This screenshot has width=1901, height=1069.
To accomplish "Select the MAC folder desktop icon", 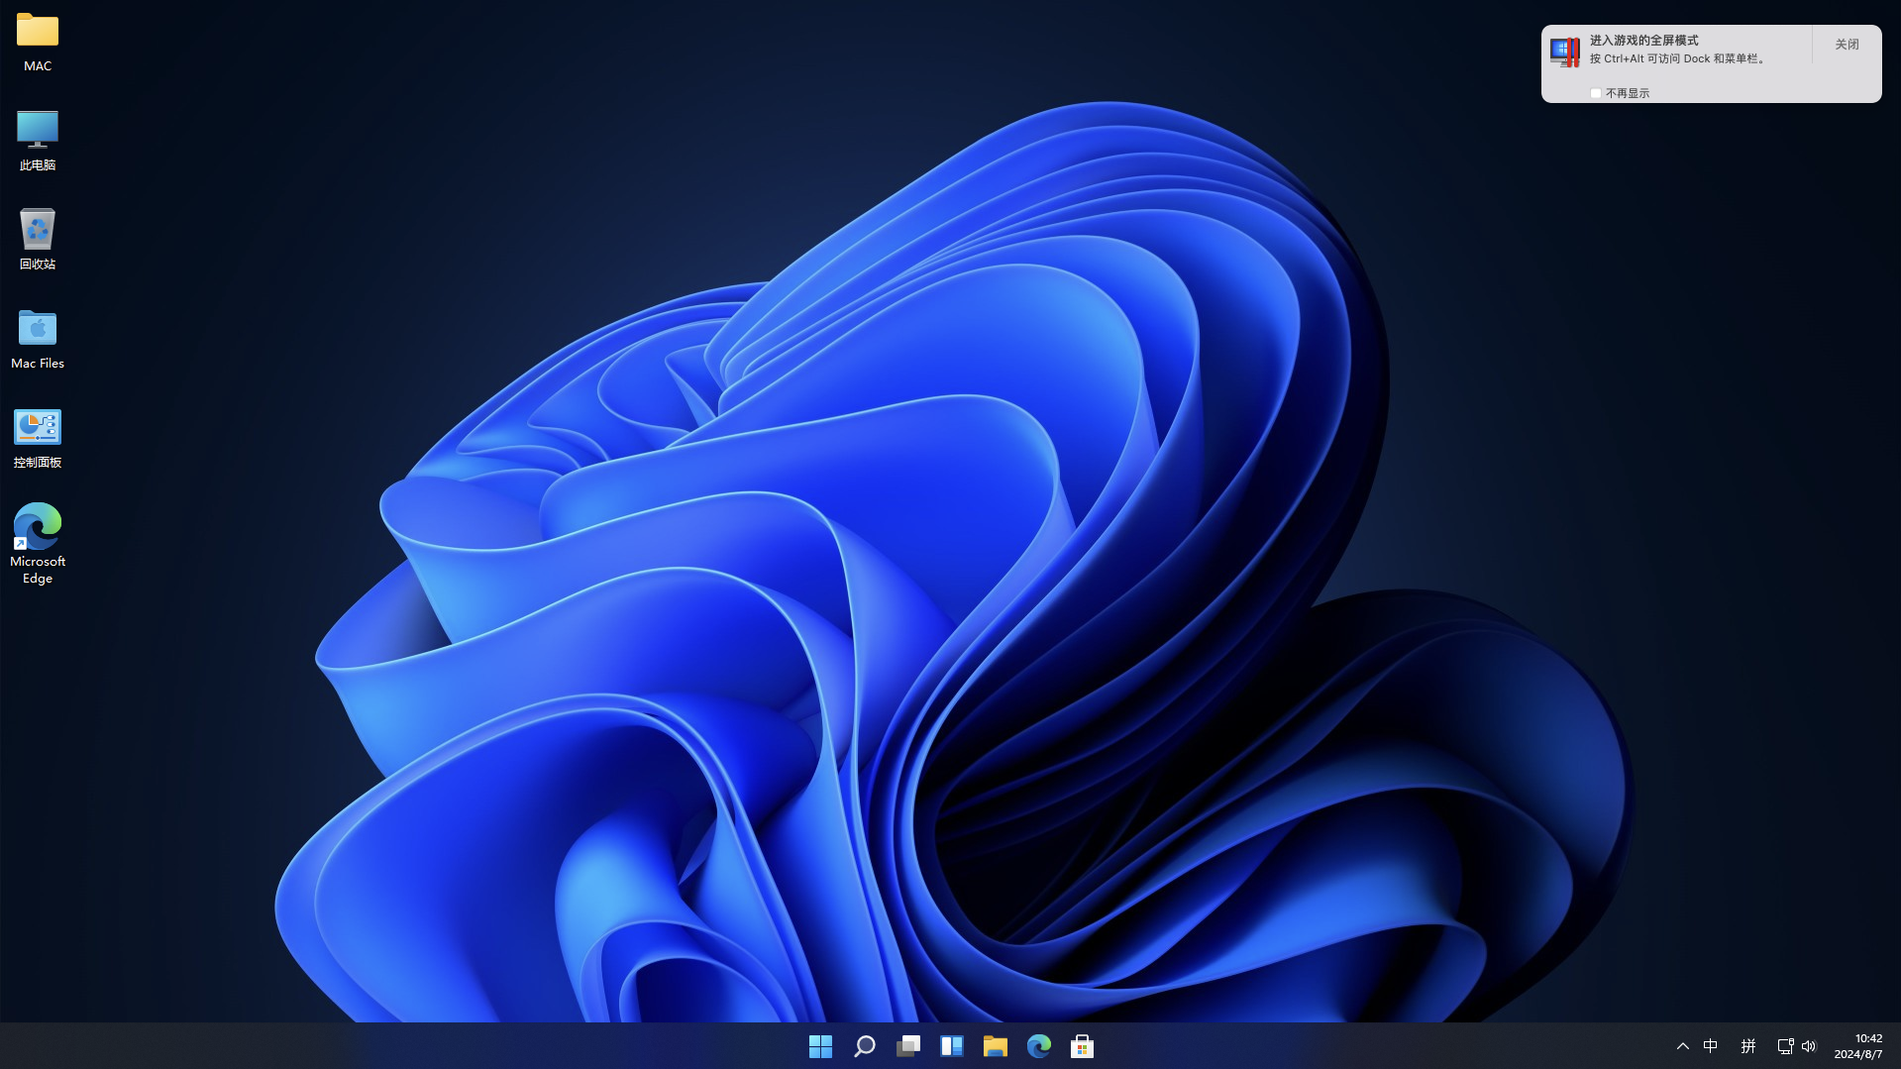I will coord(38,42).
